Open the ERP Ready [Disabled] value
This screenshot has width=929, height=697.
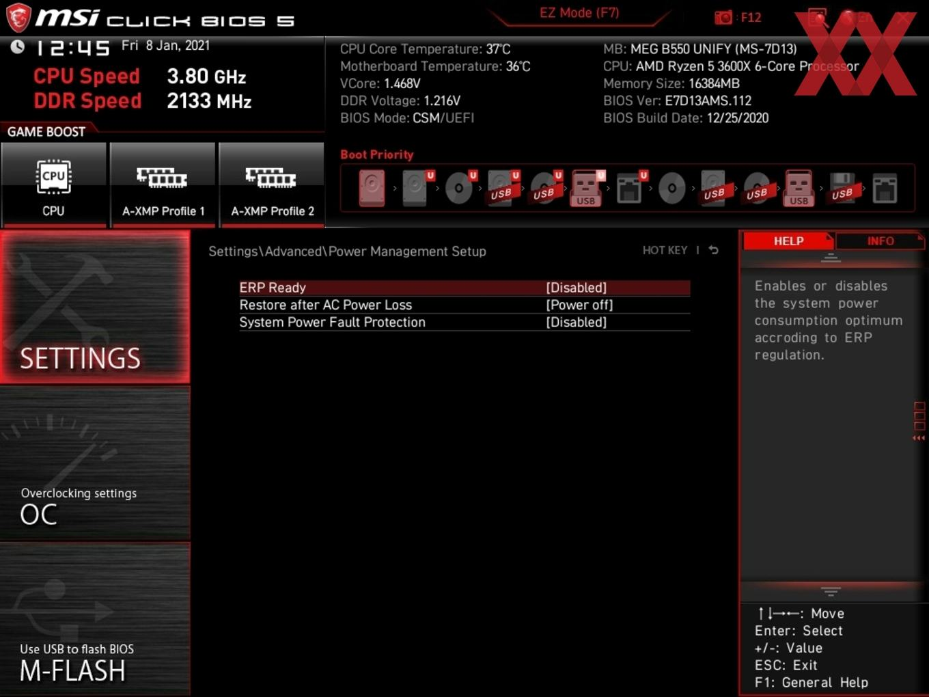tap(577, 288)
